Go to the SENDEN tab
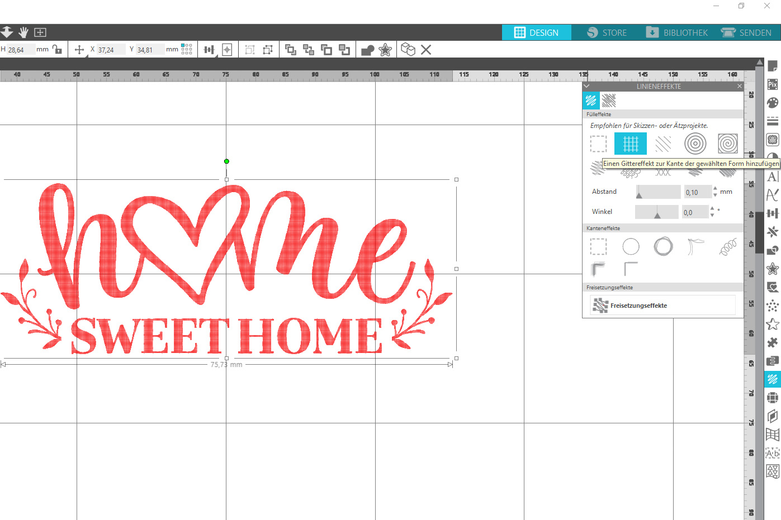This screenshot has width=781, height=520. pyautogui.click(x=746, y=32)
